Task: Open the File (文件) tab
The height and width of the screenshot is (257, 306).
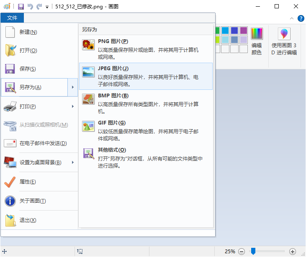Action: coord(12,18)
